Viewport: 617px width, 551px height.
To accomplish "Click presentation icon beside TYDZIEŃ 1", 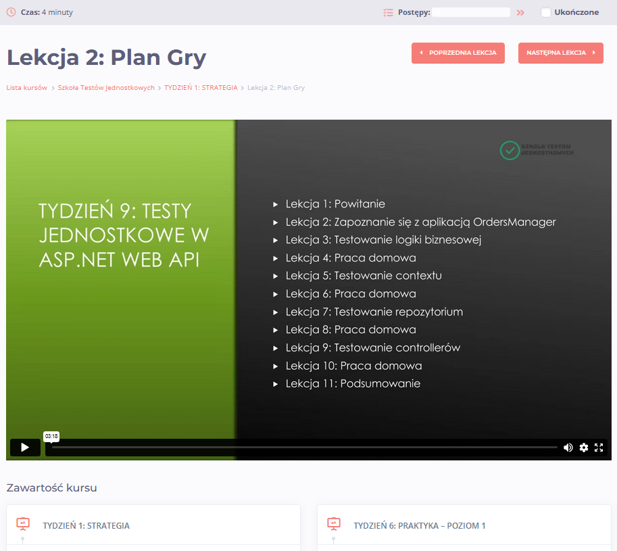I will point(23,524).
